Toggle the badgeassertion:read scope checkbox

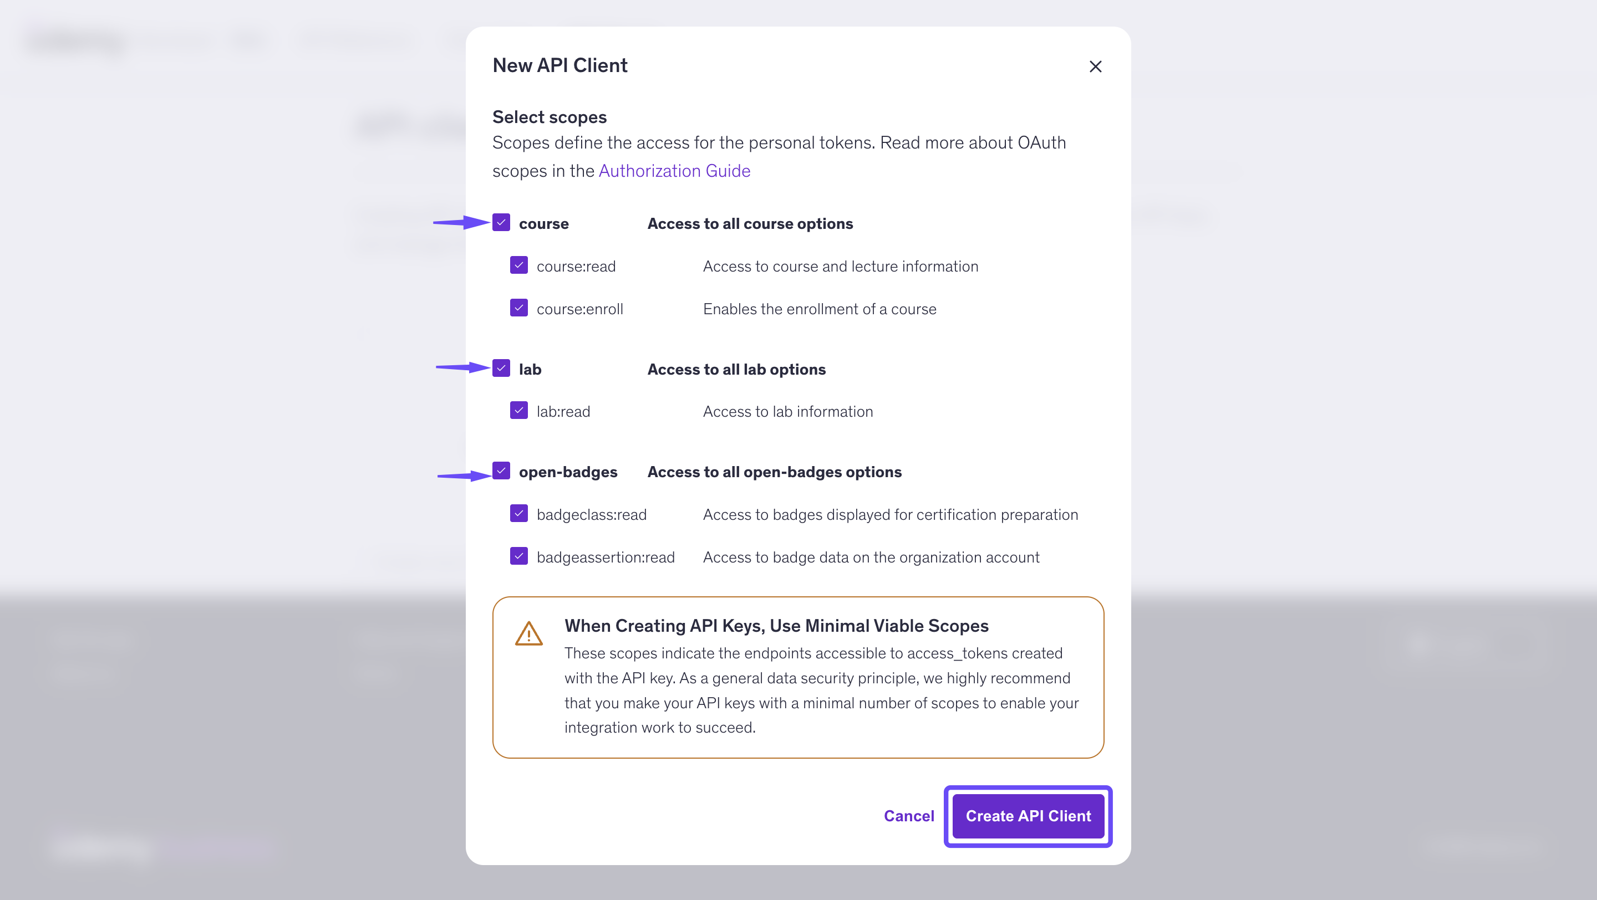pyautogui.click(x=519, y=556)
